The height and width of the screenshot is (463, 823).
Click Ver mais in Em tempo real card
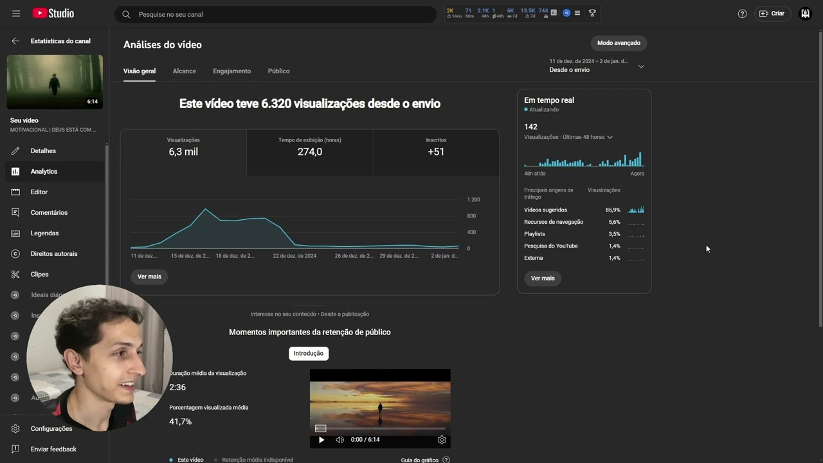pos(543,278)
